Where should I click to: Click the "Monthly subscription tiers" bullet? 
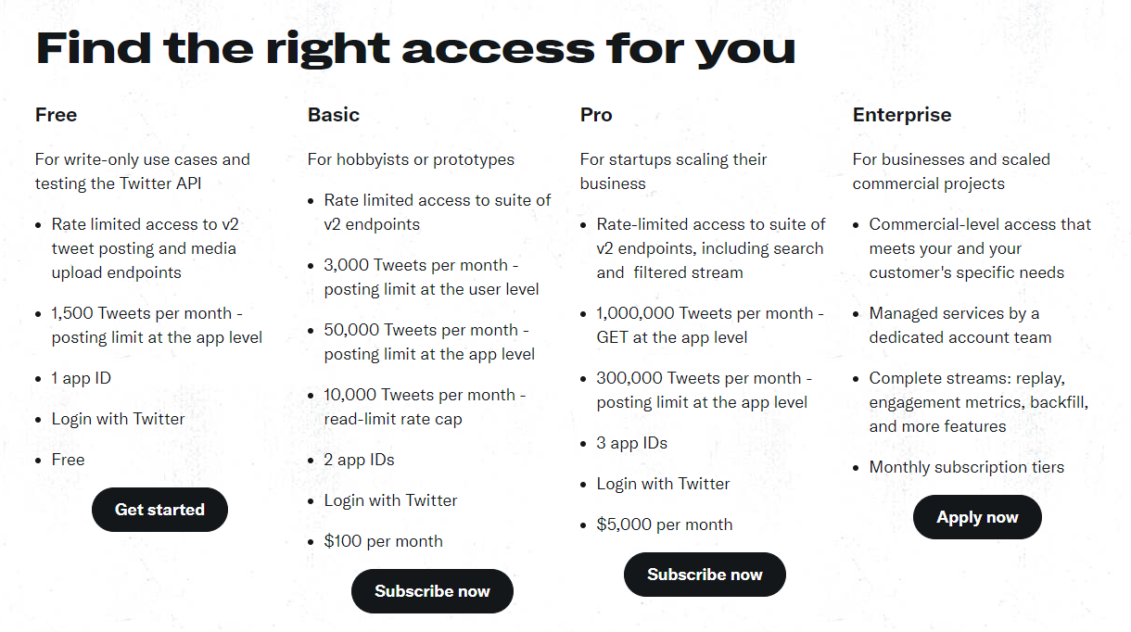(966, 467)
